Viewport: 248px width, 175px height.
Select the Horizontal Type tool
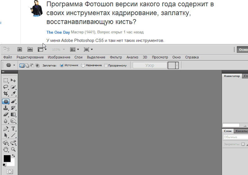coord(13,129)
